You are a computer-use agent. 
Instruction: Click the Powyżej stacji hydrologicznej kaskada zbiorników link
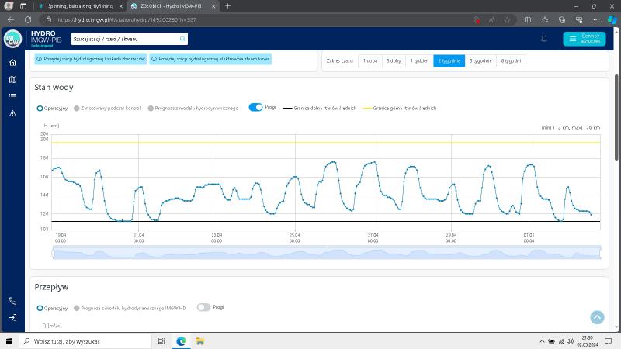tap(90, 59)
